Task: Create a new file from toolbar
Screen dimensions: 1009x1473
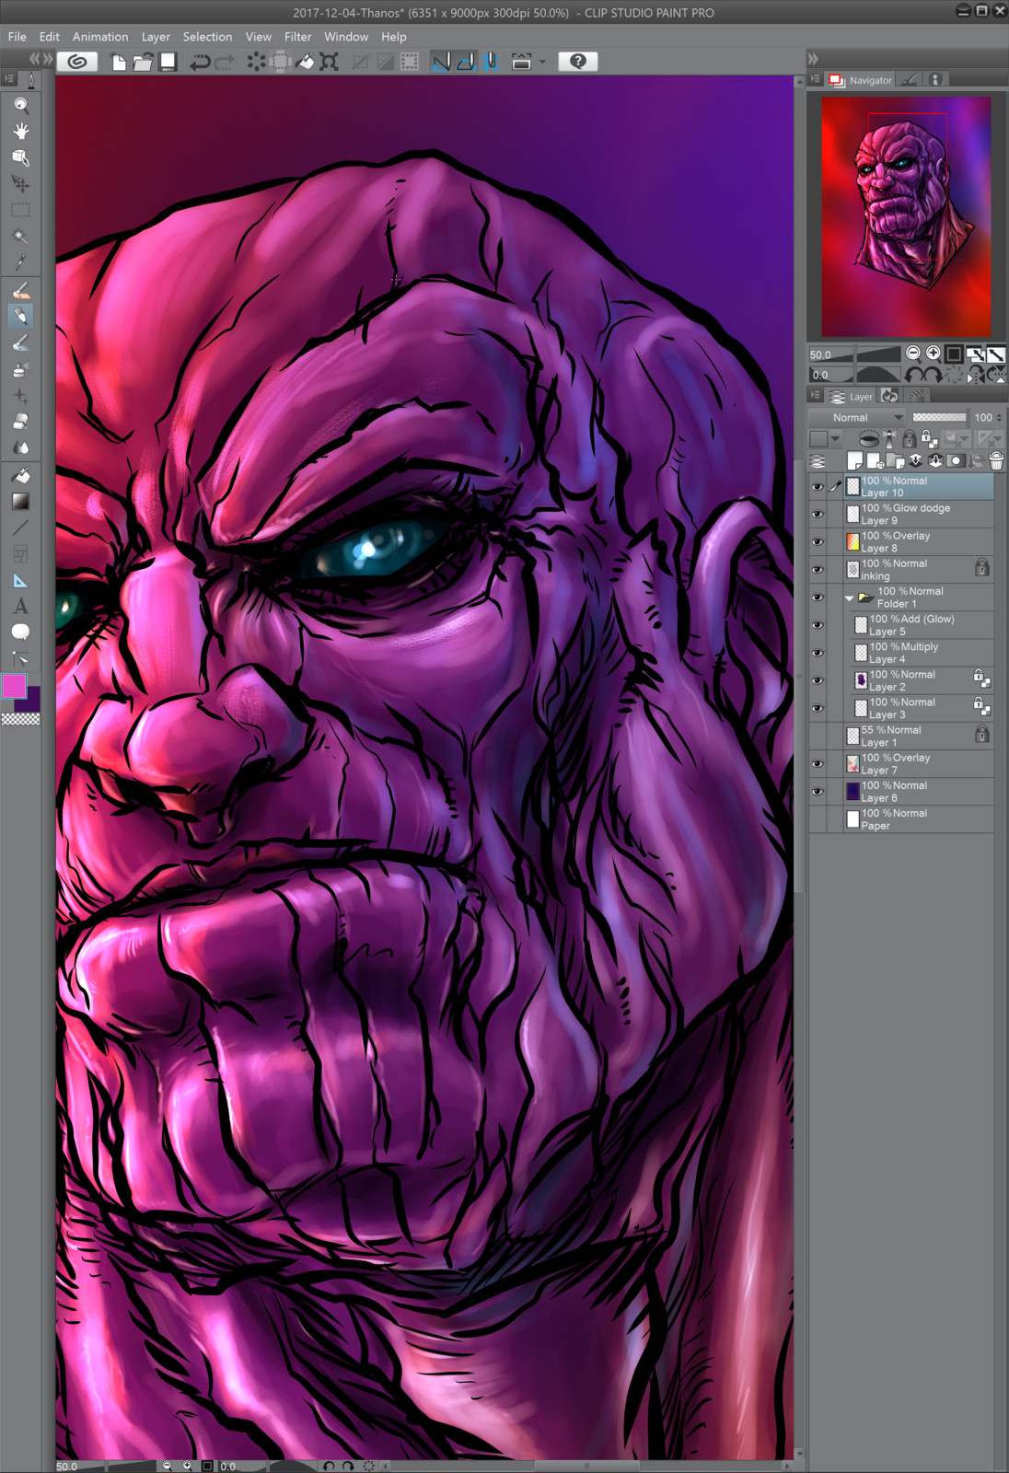Action: 119,62
